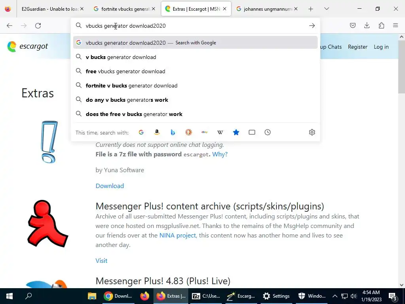
Task: Search open tabs with the tab icon
Action: tap(252, 132)
